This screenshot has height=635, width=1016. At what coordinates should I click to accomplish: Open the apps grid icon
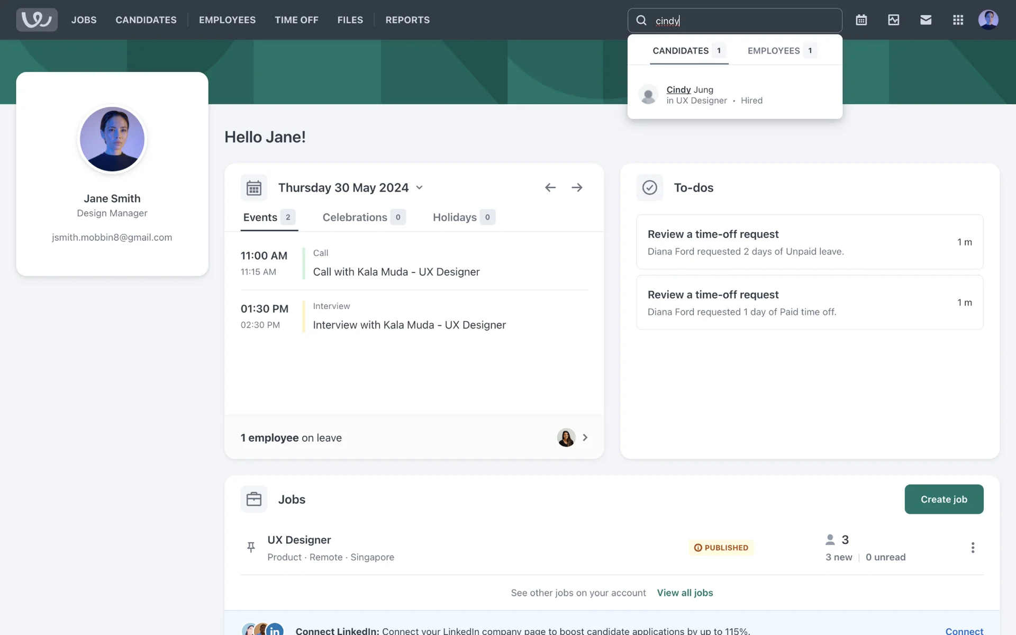click(958, 20)
